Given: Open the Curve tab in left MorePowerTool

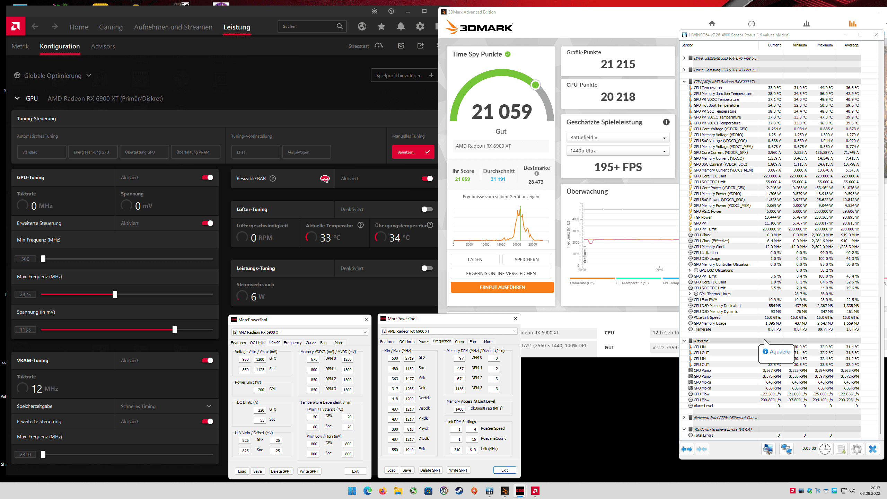Looking at the screenshot, I should coord(310,343).
